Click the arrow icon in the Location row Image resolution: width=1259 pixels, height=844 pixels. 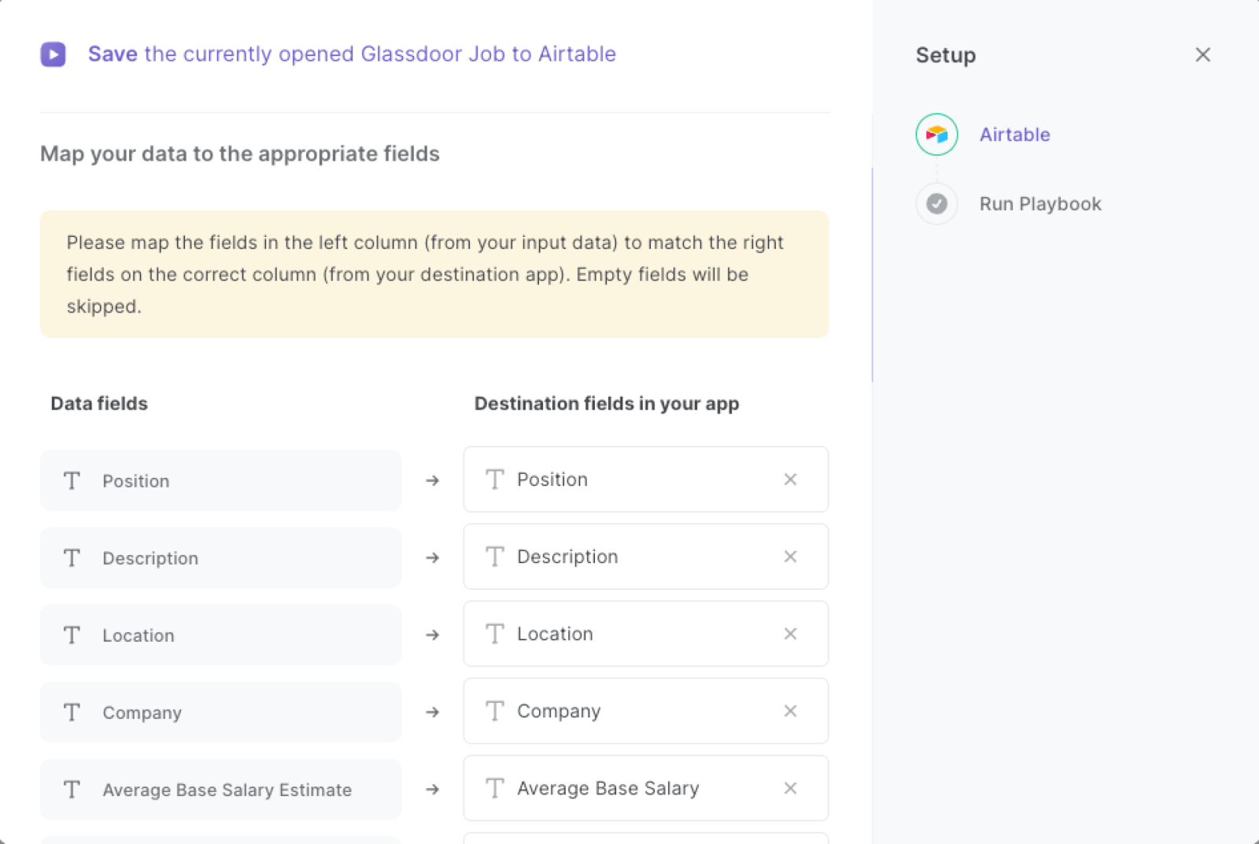click(x=433, y=635)
